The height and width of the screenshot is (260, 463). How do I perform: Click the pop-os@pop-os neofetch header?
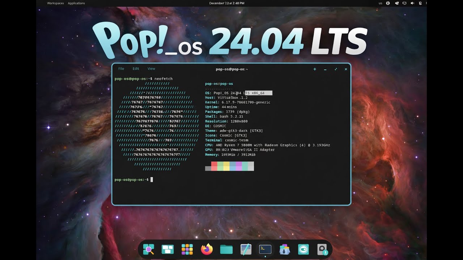219,84
